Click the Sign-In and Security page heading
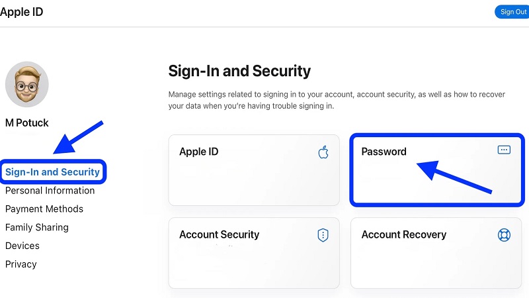 239,71
